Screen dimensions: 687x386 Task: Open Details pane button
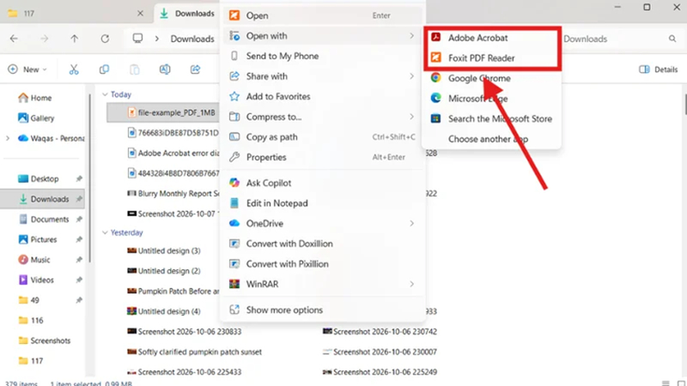[658, 69]
